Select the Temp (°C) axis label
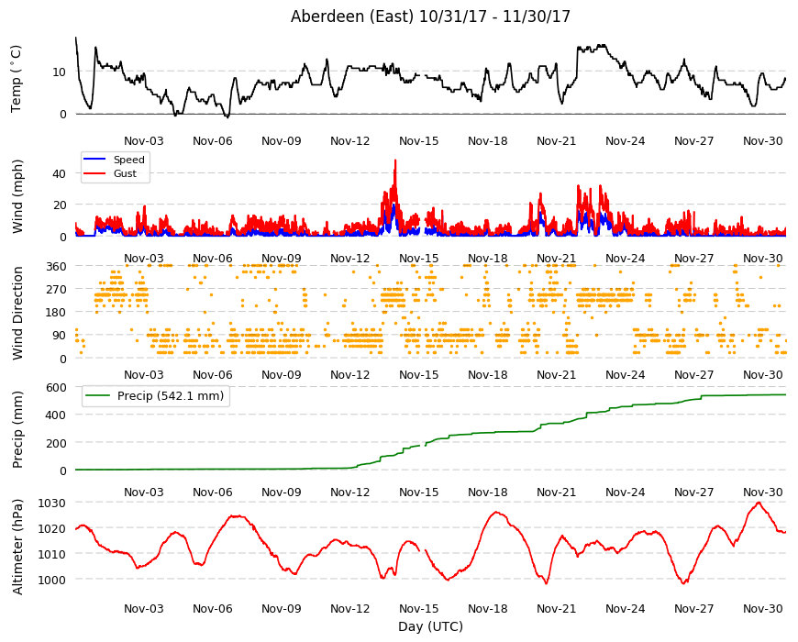Viewport: 798px width, 642px height. pyautogui.click(x=17, y=79)
